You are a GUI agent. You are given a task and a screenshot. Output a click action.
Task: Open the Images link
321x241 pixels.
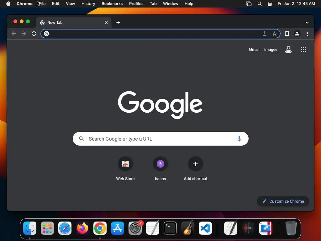(271, 49)
